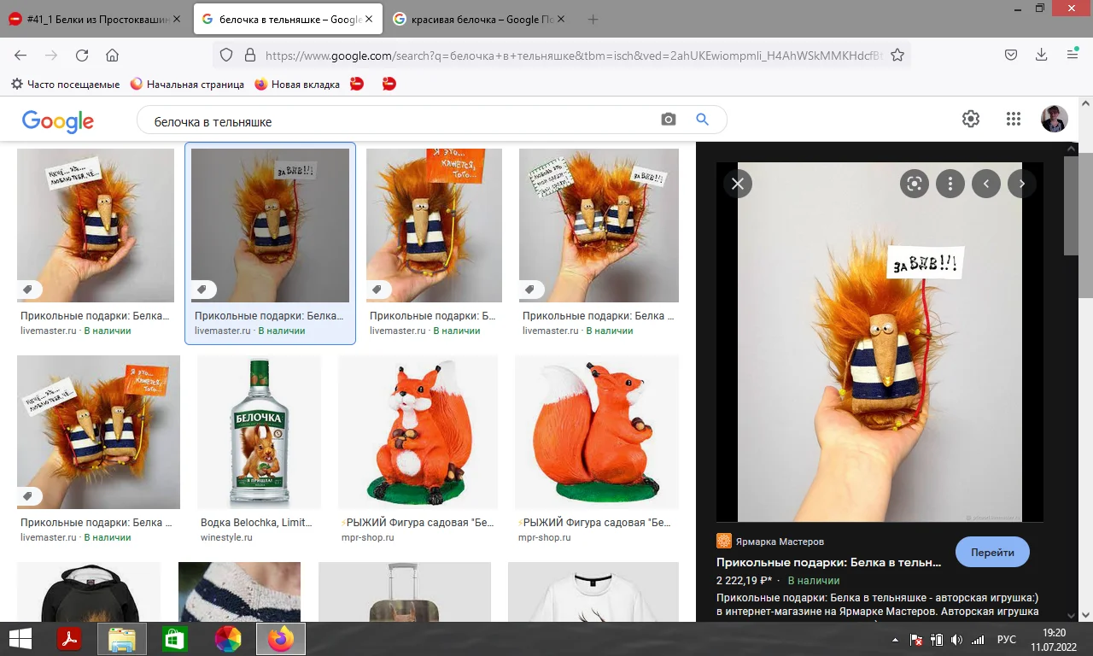
Task: Open preview more options menu
Action: tap(950, 184)
